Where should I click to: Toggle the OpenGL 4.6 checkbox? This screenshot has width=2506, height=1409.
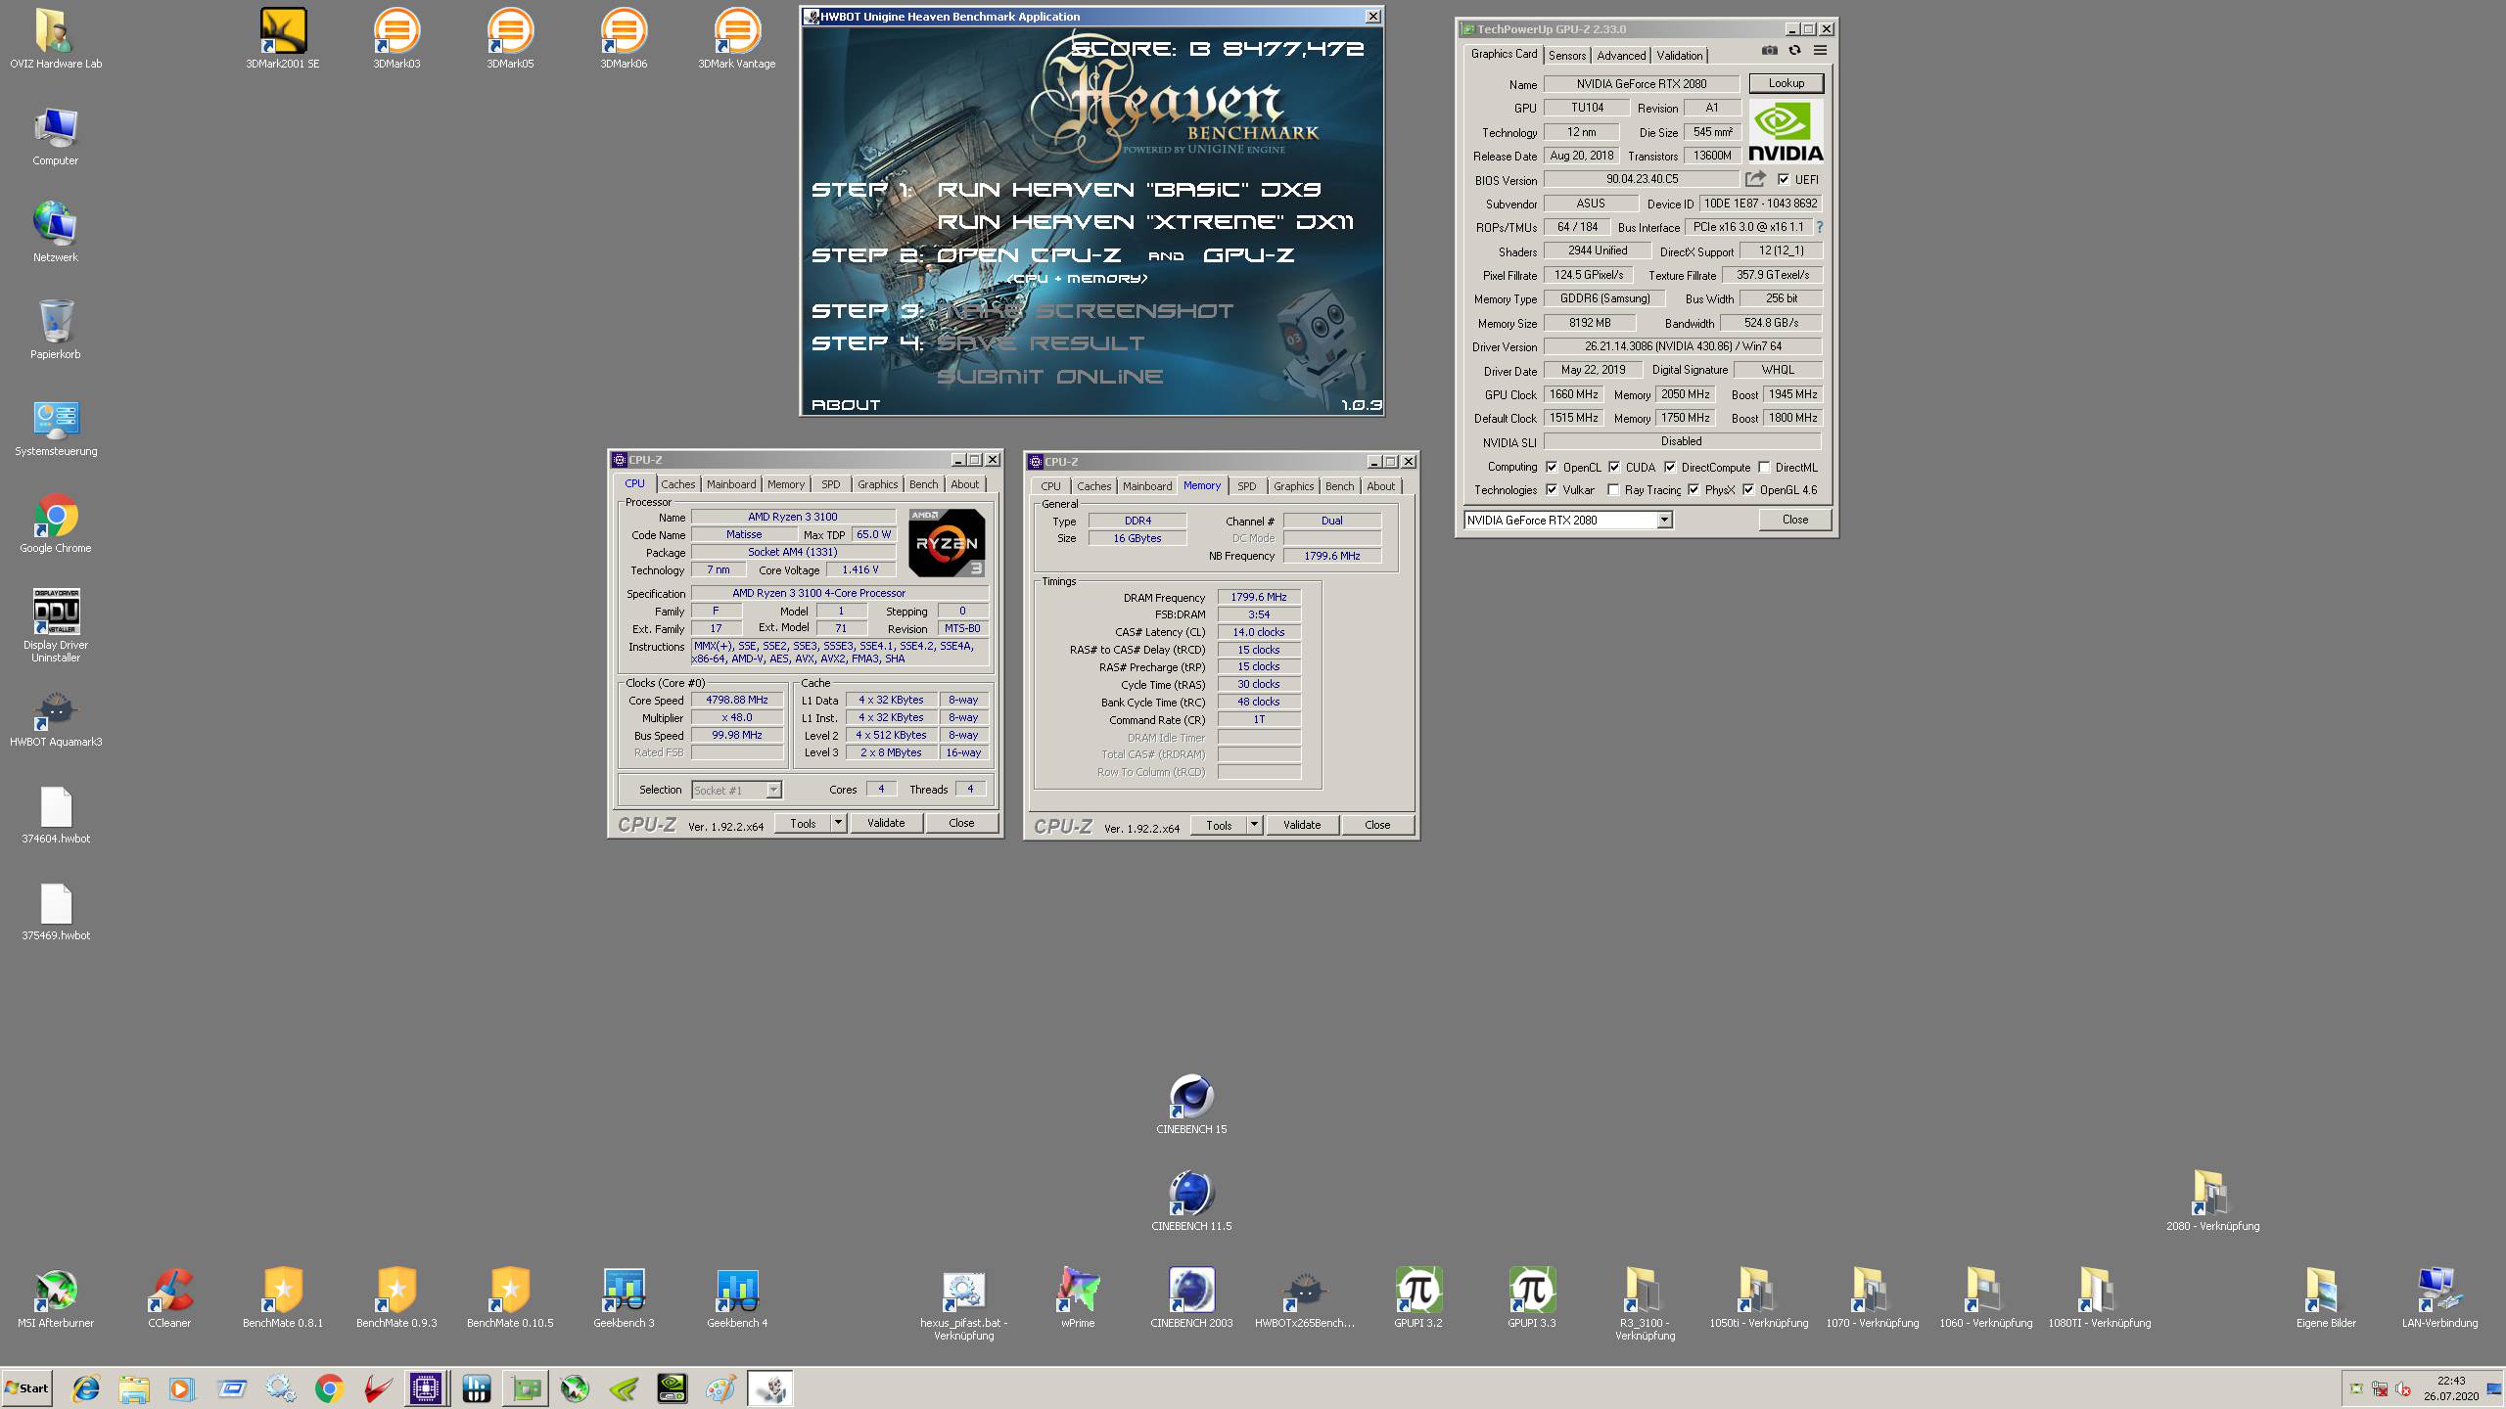point(1748,489)
